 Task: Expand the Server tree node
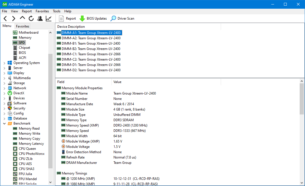tap(4, 68)
